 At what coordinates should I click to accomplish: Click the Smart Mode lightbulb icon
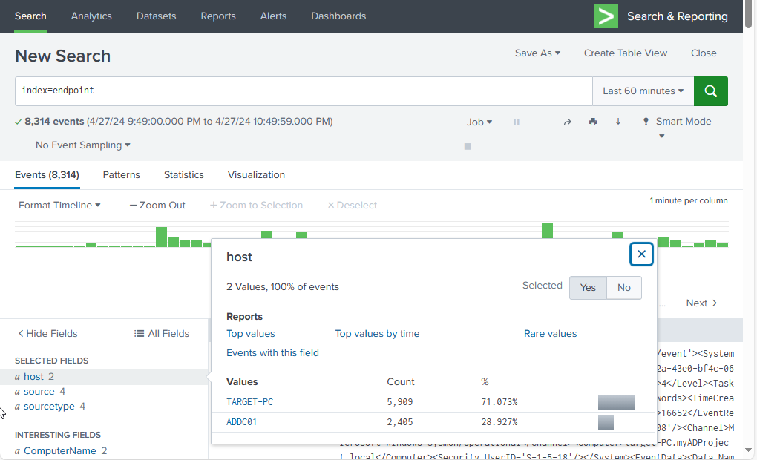[646, 121]
